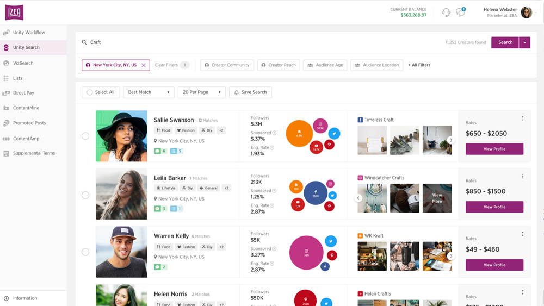Click Sallie Swanson's green comments badge

point(160,151)
